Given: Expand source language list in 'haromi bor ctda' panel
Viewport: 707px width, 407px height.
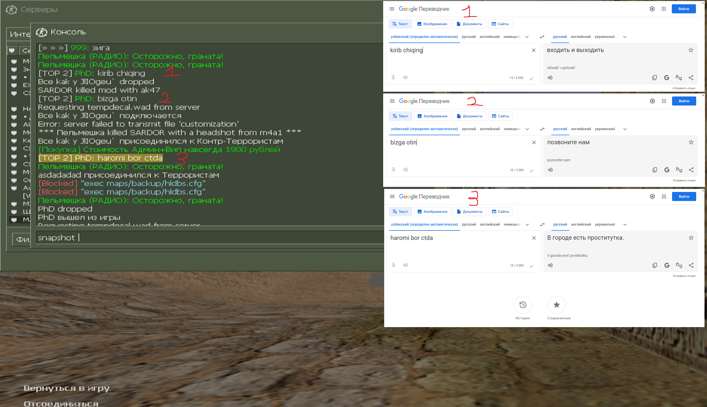Looking at the screenshot, I should 527,225.
